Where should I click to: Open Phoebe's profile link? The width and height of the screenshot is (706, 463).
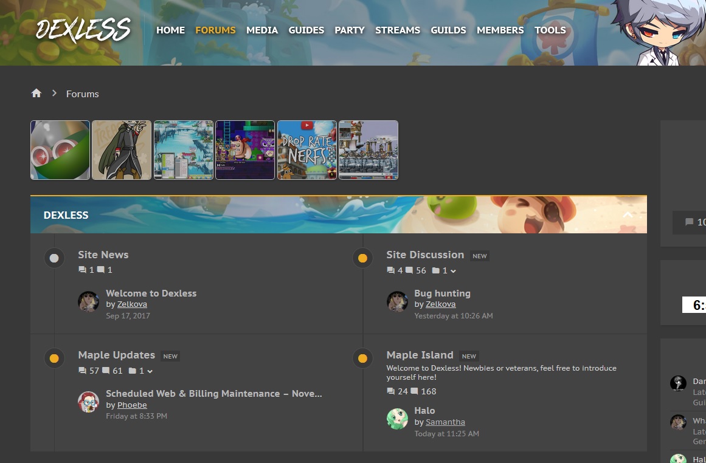pos(132,405)
